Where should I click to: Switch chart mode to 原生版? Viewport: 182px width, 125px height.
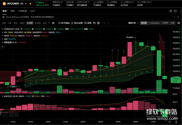(144, 23)
